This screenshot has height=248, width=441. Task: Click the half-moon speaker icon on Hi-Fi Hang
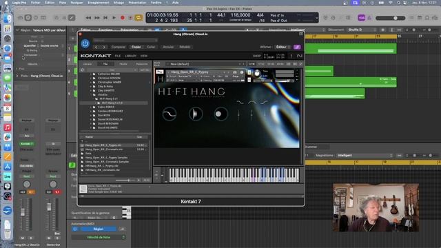[x=195, y=114]
